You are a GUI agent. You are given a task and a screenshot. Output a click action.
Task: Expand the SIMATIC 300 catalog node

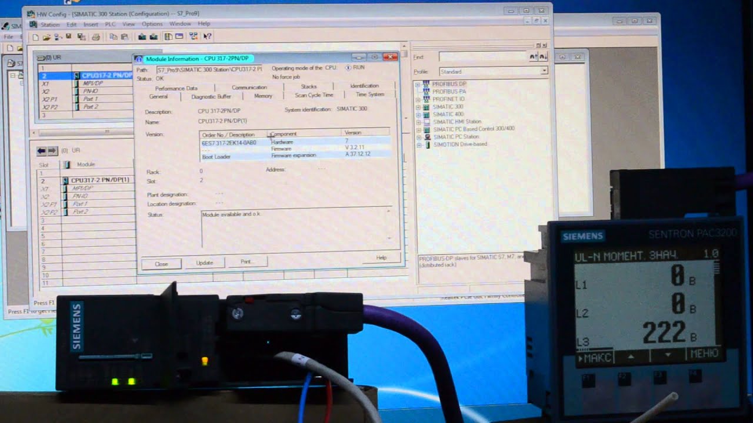coord(418,107)
